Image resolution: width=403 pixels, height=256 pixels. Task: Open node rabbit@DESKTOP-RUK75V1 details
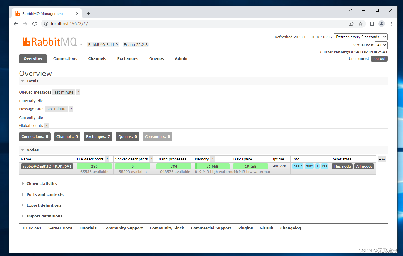tap(47, 166)
